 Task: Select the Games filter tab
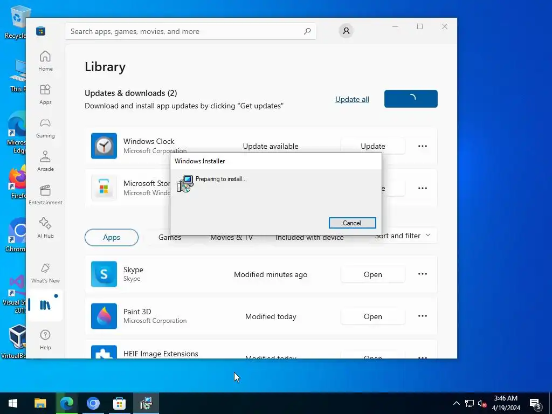point(170,238)
